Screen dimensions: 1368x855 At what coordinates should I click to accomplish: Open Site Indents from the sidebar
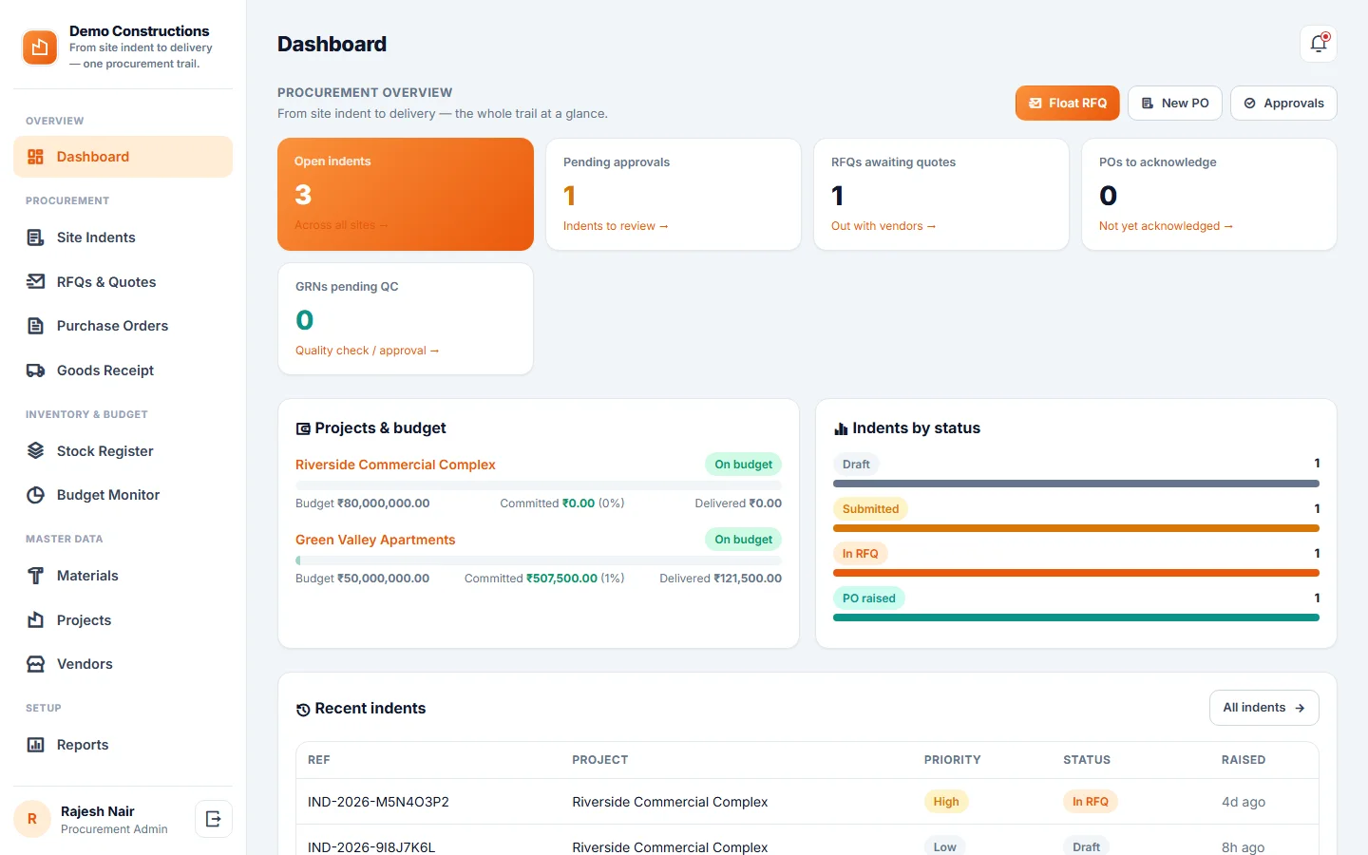(x=123, y=237)
